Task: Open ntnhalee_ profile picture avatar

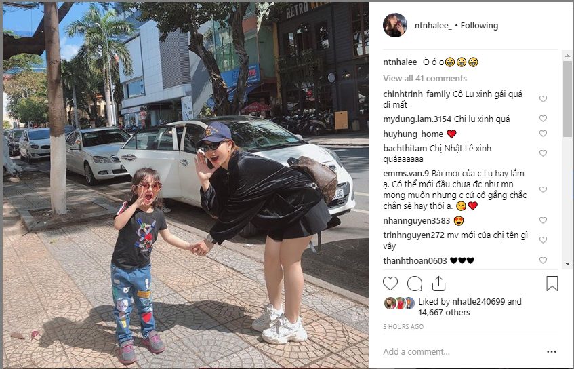Action: click(x=394, y=25)
